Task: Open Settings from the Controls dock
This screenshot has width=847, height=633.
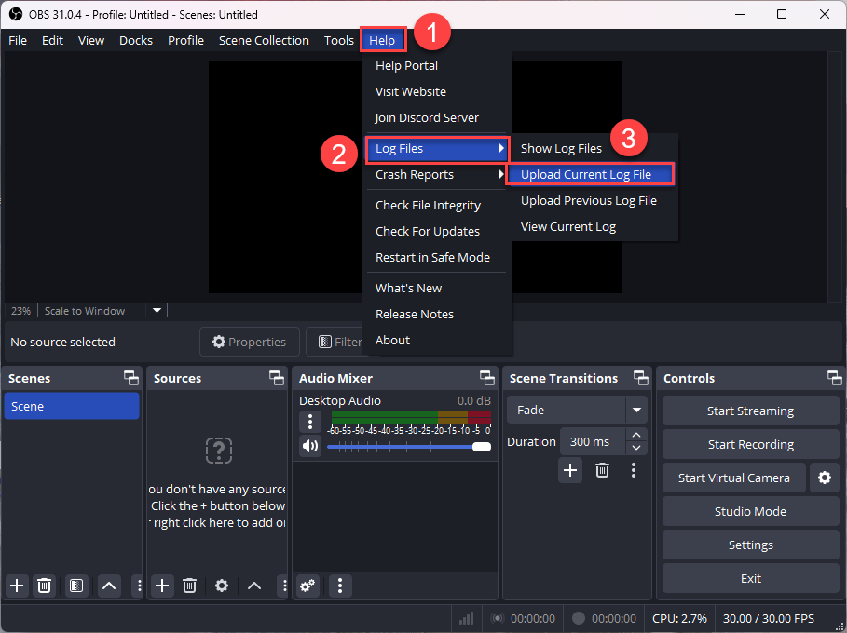Action: [750, 545]
